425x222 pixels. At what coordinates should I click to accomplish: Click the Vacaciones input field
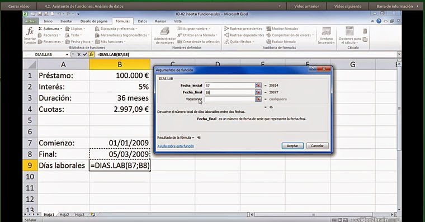coord(230,99)
